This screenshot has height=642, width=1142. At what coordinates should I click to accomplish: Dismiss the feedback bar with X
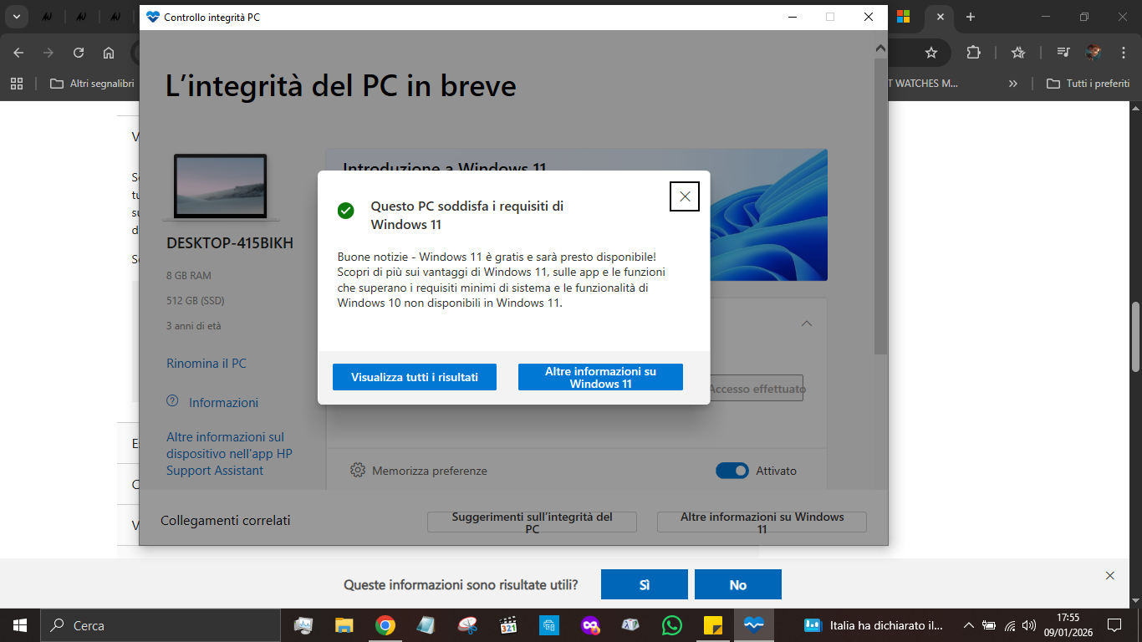coord(1110,576)
